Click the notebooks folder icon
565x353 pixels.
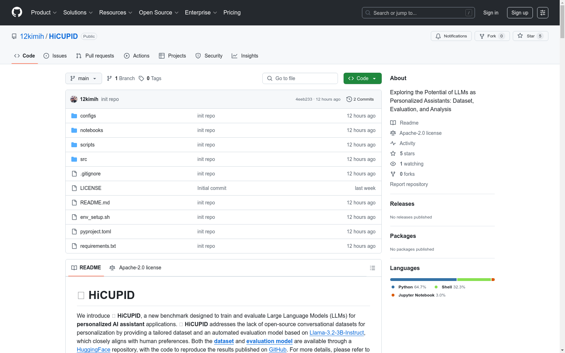point(74,130)
